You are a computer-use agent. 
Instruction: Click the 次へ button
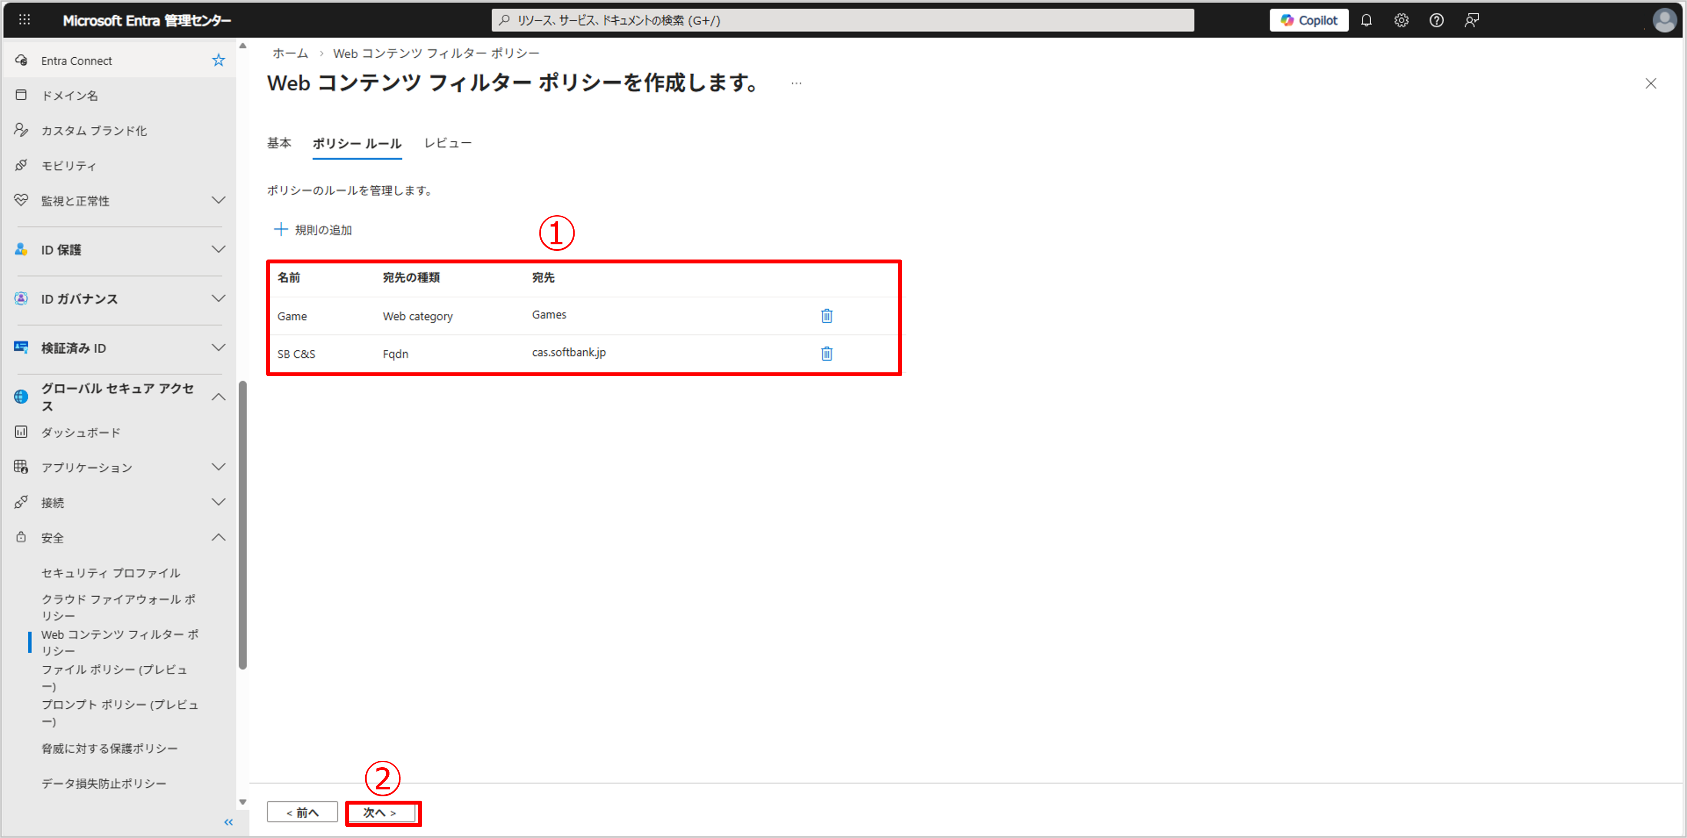tap(381, 812)
